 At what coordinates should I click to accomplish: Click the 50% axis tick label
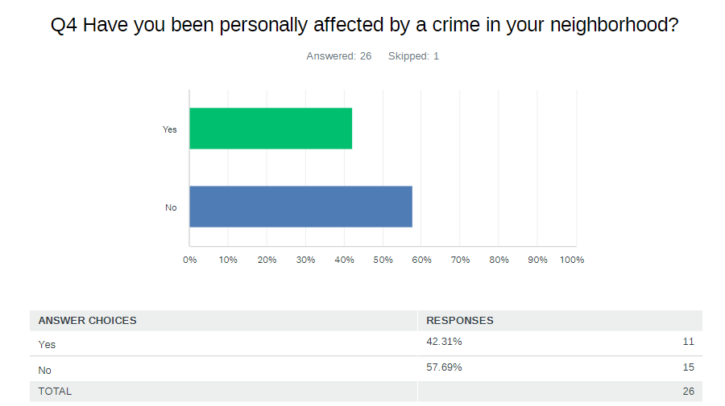pos(383,260)
